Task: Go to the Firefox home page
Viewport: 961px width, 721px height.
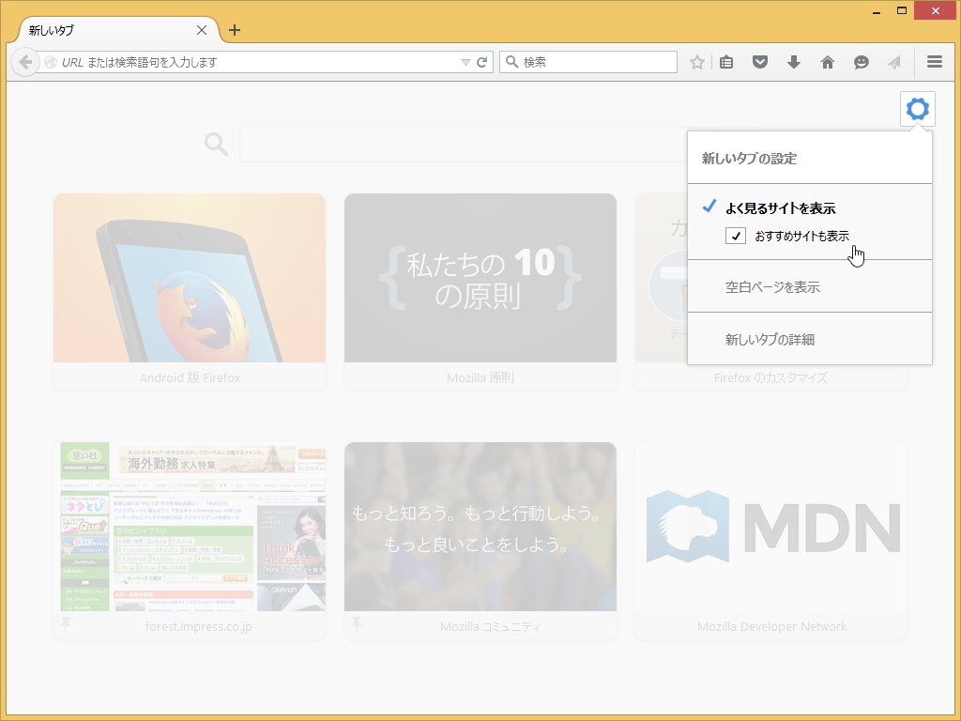Action: point(827,62)
